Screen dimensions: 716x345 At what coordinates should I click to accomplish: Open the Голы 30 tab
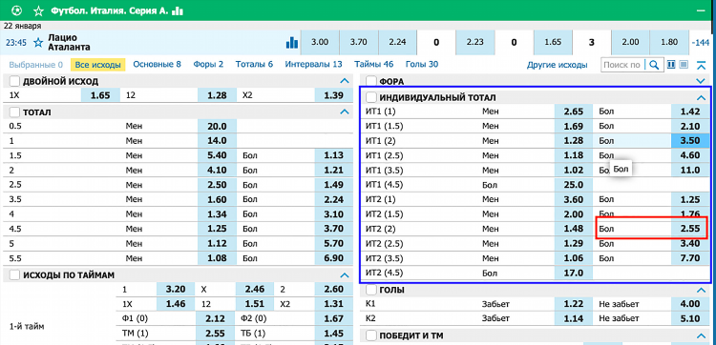(421, 64)
